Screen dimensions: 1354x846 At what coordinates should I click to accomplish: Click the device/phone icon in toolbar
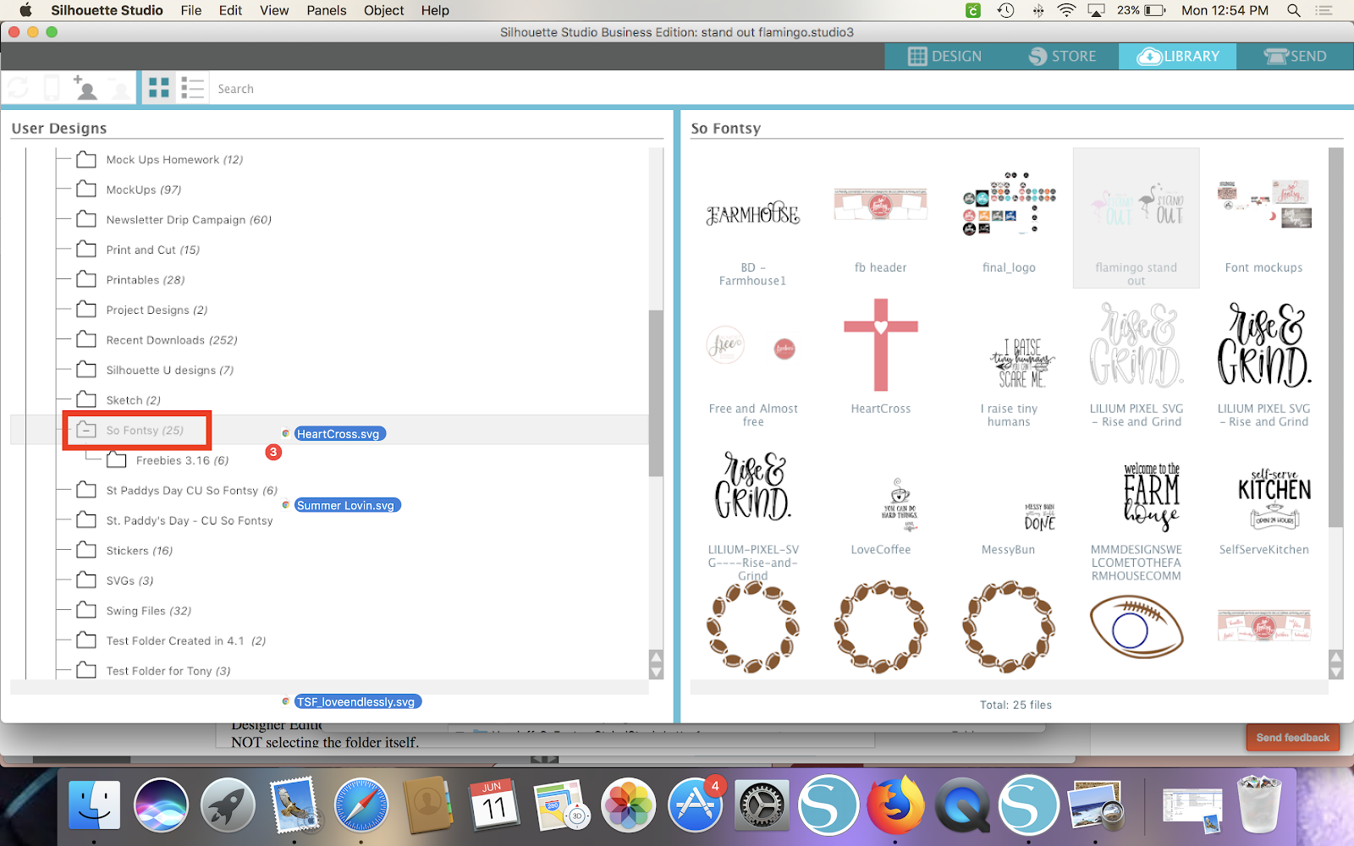pyautogui.click(x=52, y=88)
